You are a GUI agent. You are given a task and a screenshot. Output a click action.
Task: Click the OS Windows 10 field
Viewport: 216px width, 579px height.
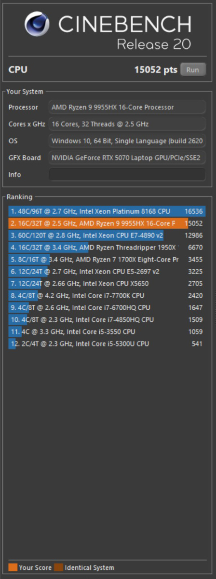tap(127, 140)
